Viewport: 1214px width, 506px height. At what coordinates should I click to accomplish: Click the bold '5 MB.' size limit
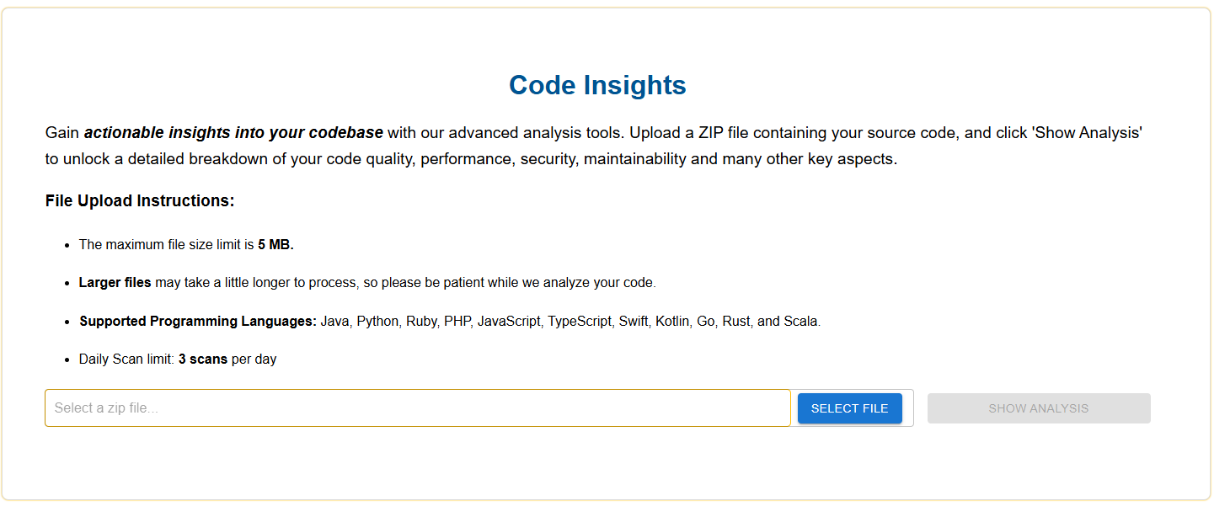click(275, 245)
